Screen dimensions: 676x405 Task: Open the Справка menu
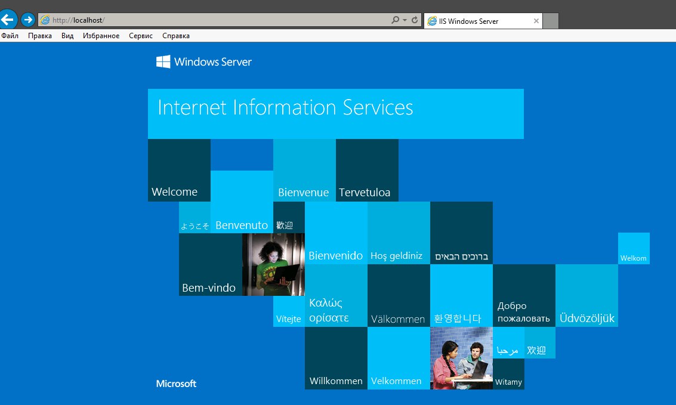coord(176,36)
